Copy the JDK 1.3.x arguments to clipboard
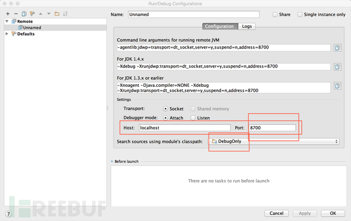Viewport: 351px width, 221px height. [x=337, y=86]
